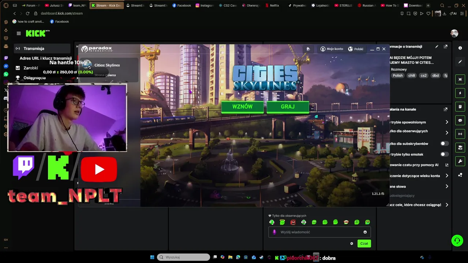
Task: Click the first green emote with glasses
Action: pyautogui.click(x=272, y=222)
